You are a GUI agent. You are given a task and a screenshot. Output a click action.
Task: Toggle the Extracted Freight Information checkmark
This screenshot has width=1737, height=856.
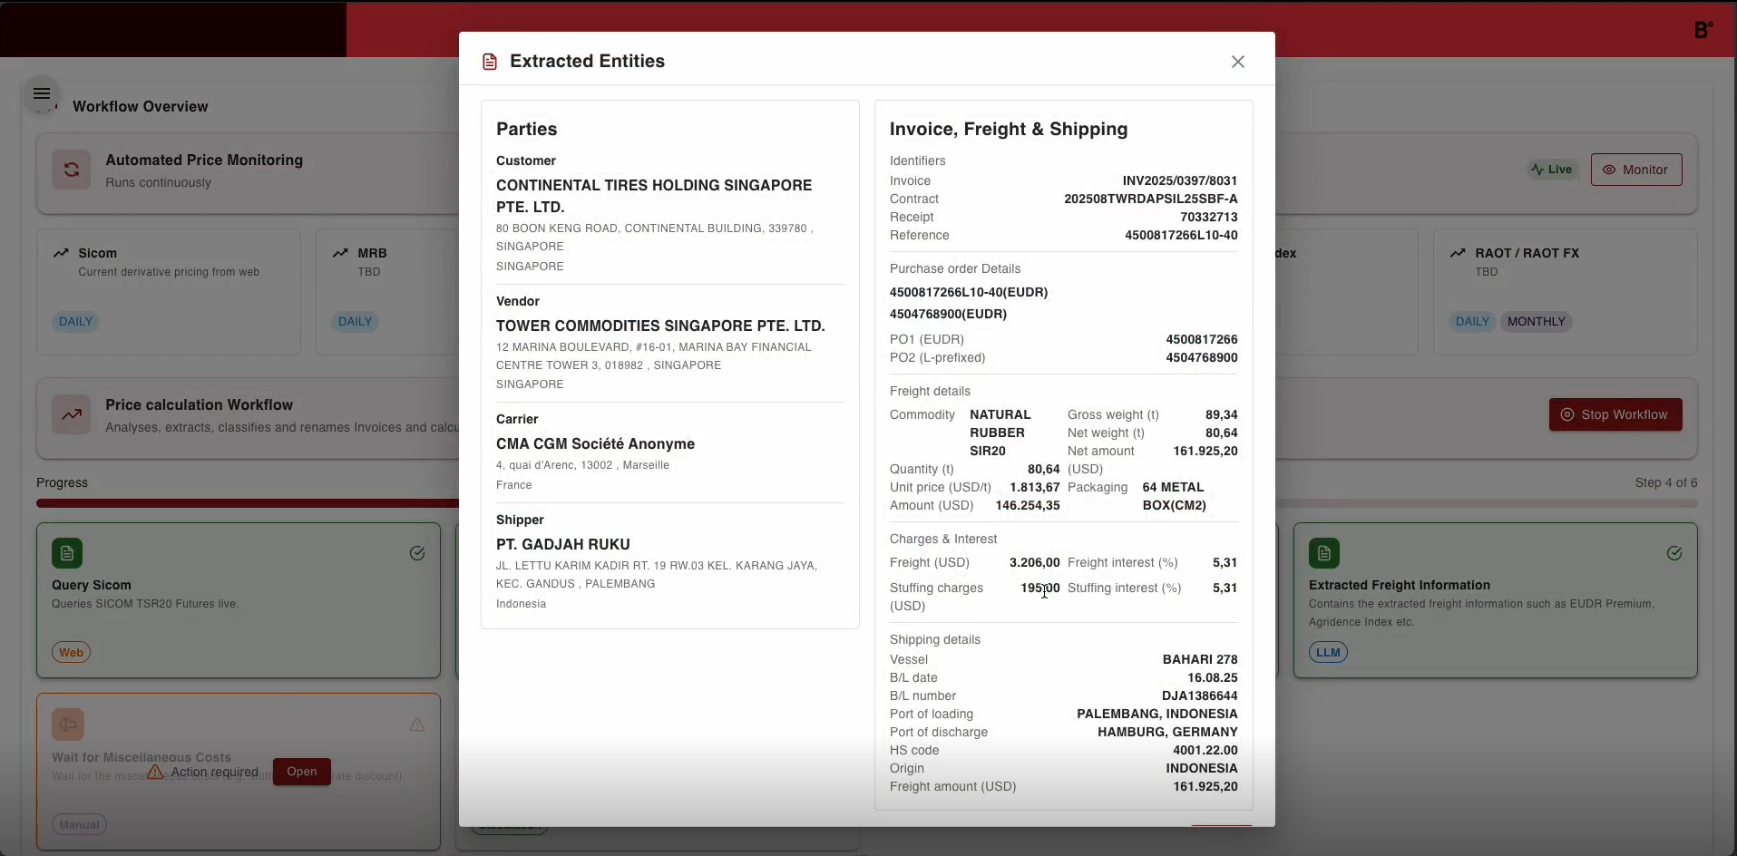point(1674,553)
